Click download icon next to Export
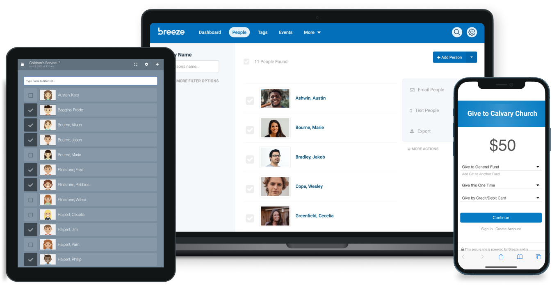 click(412, 131)
